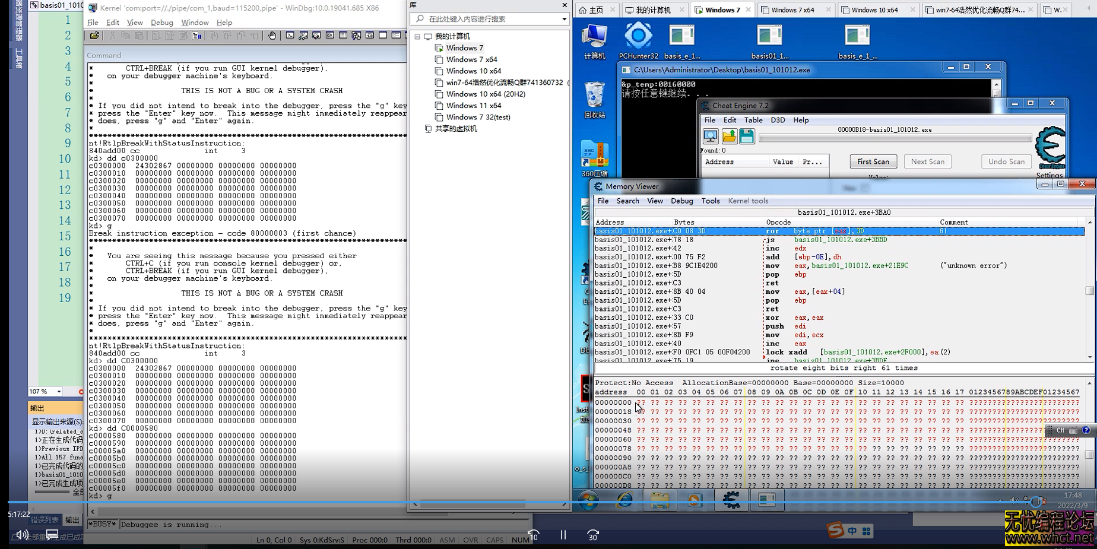This screenshot has height=549, width=1097.
Task: Click the First Scan button
Action: (x=873, y=161)
